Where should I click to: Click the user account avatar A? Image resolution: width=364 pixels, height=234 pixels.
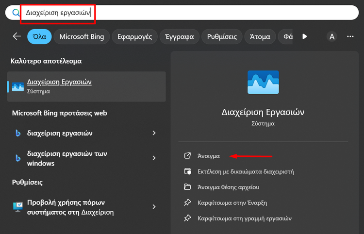point(332,36)
